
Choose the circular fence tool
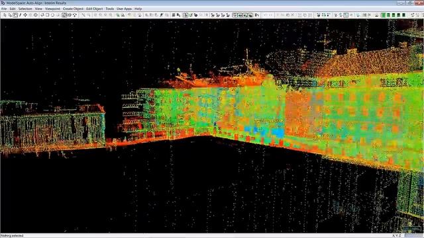(52, 15)
